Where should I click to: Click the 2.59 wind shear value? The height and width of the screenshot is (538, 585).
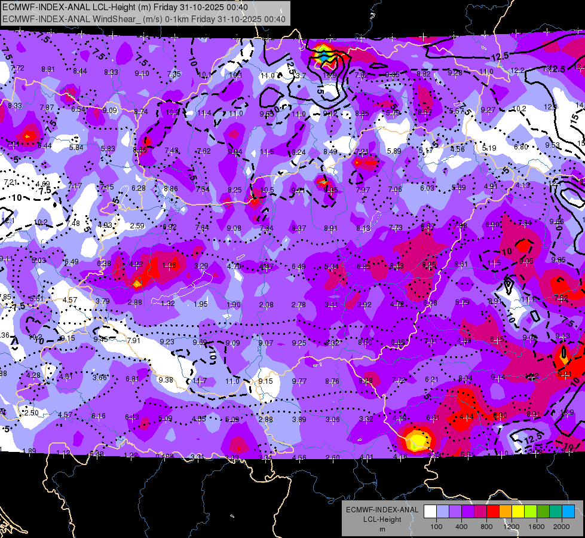coord(137,225)
